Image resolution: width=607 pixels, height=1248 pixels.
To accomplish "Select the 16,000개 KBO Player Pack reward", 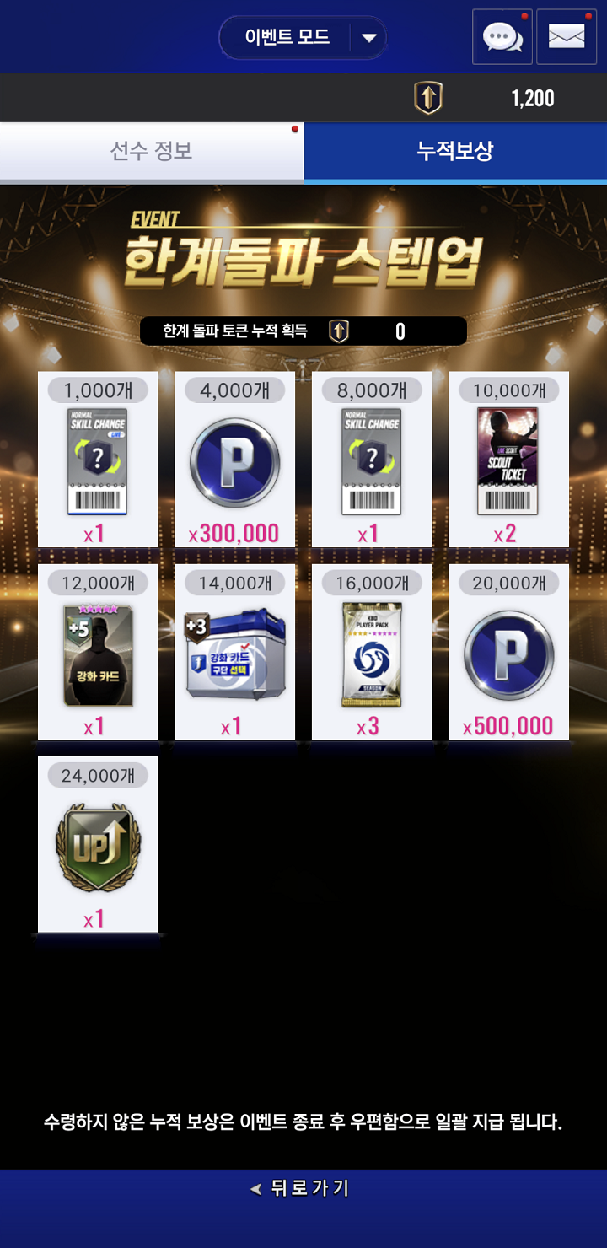I will pyautogui.click(x=372, y=652).
